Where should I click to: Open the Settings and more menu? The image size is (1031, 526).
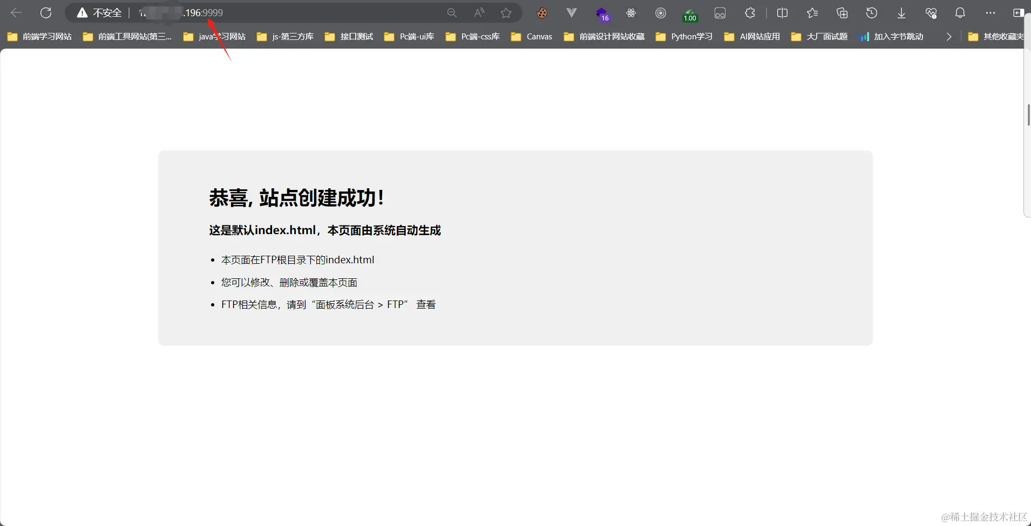click(x=991, y=13)
